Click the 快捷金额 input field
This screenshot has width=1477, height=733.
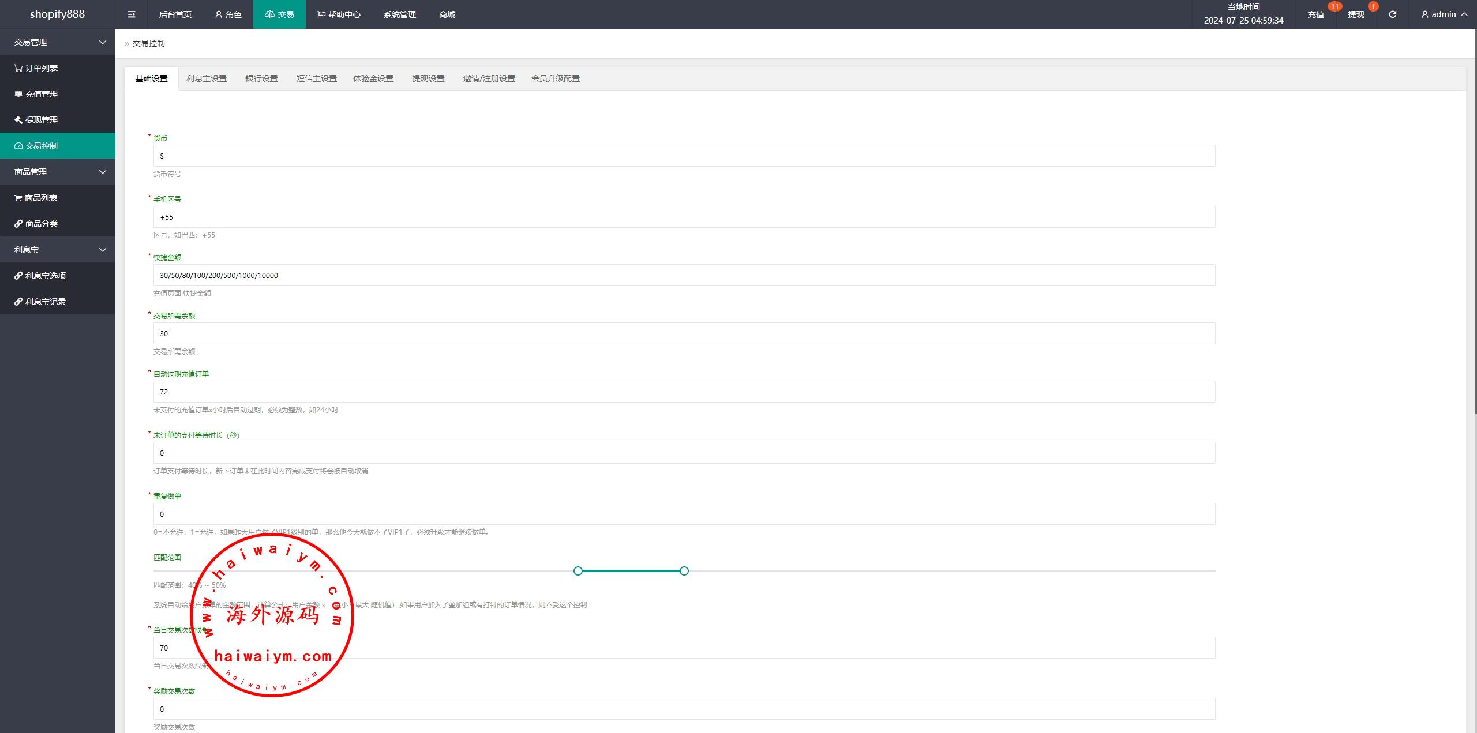click(x=684, y=275)
